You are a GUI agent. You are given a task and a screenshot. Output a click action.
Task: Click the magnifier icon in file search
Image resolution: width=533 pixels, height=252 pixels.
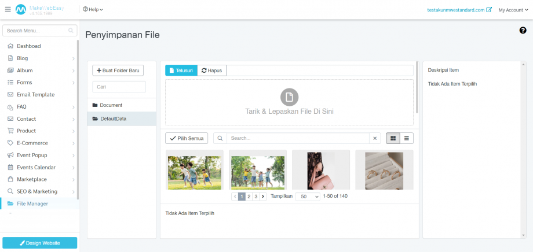pyautogui.click(x=220, y=138)
